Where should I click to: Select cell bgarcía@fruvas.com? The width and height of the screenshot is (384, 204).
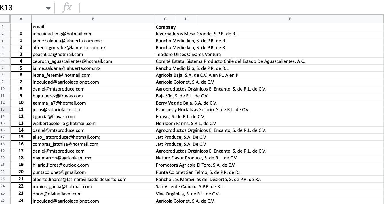coord(93,116)
